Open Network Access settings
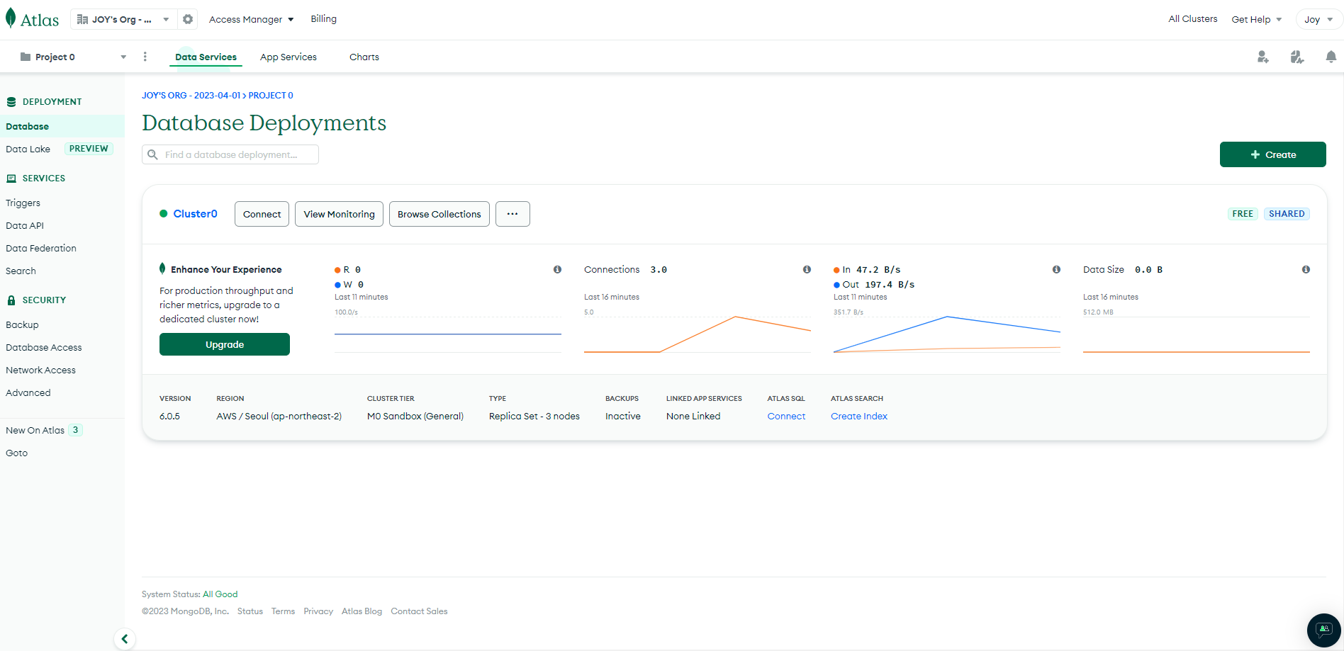Viewport: 1344px width, 651px height. coord(40,370)
